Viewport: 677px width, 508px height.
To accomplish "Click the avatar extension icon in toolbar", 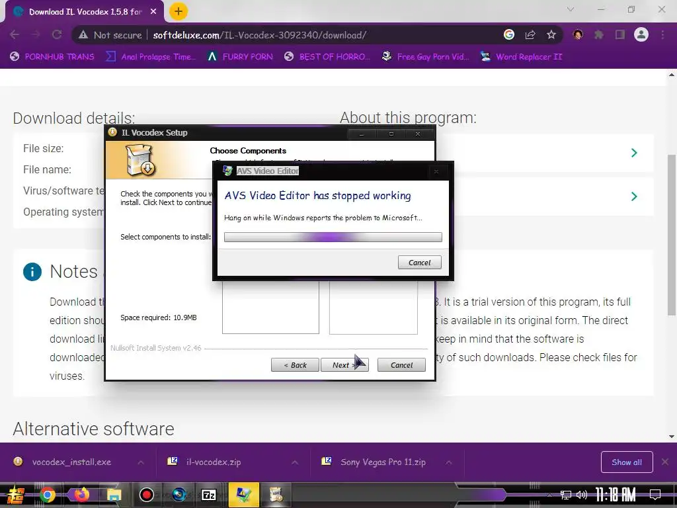I will point(578,34).
